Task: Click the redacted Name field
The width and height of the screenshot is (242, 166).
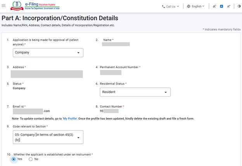Action: (x=116, y=44)
